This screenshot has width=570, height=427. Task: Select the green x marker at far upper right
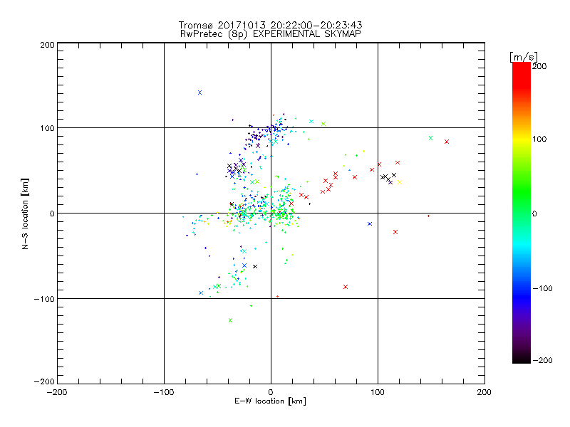click(x=430, y=138)
